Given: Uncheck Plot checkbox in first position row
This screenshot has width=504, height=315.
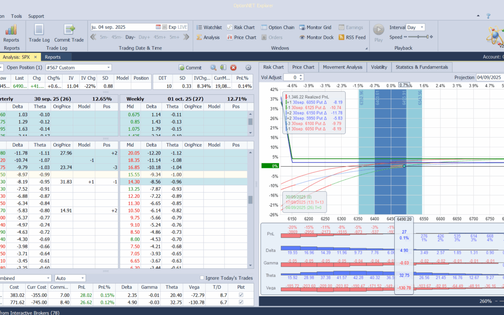Looking at the screenshot, I should point(241,295).
